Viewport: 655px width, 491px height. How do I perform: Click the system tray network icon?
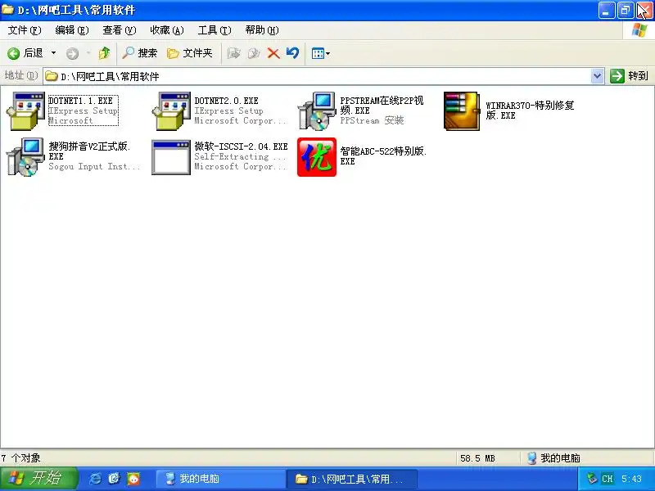592,478
